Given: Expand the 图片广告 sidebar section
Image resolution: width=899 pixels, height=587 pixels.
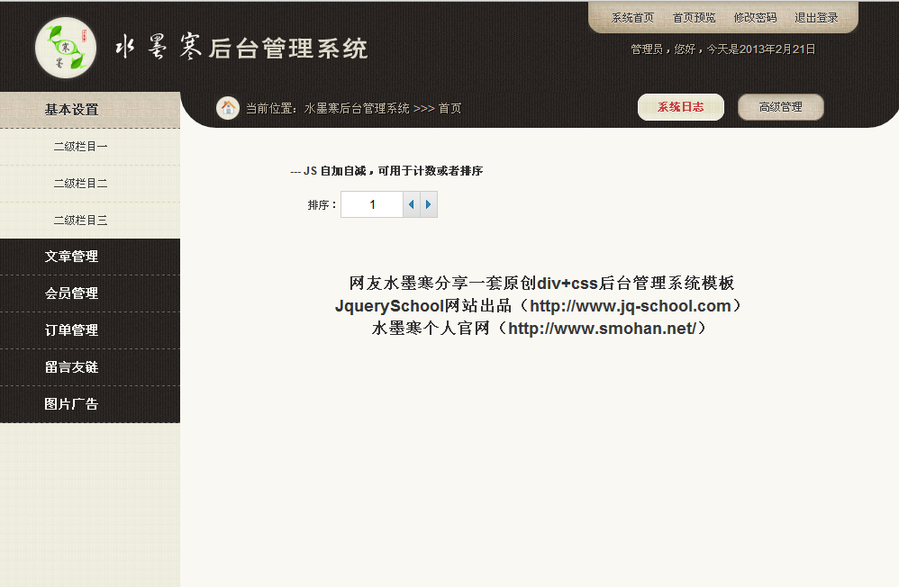Looking at the screenshot, I should pyautogui.click(x=72, y=405).
